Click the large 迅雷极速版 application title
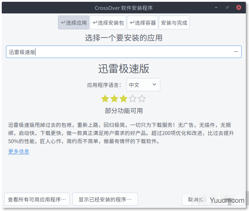Viewport: 249px width, 211px height. coord(124,69)
